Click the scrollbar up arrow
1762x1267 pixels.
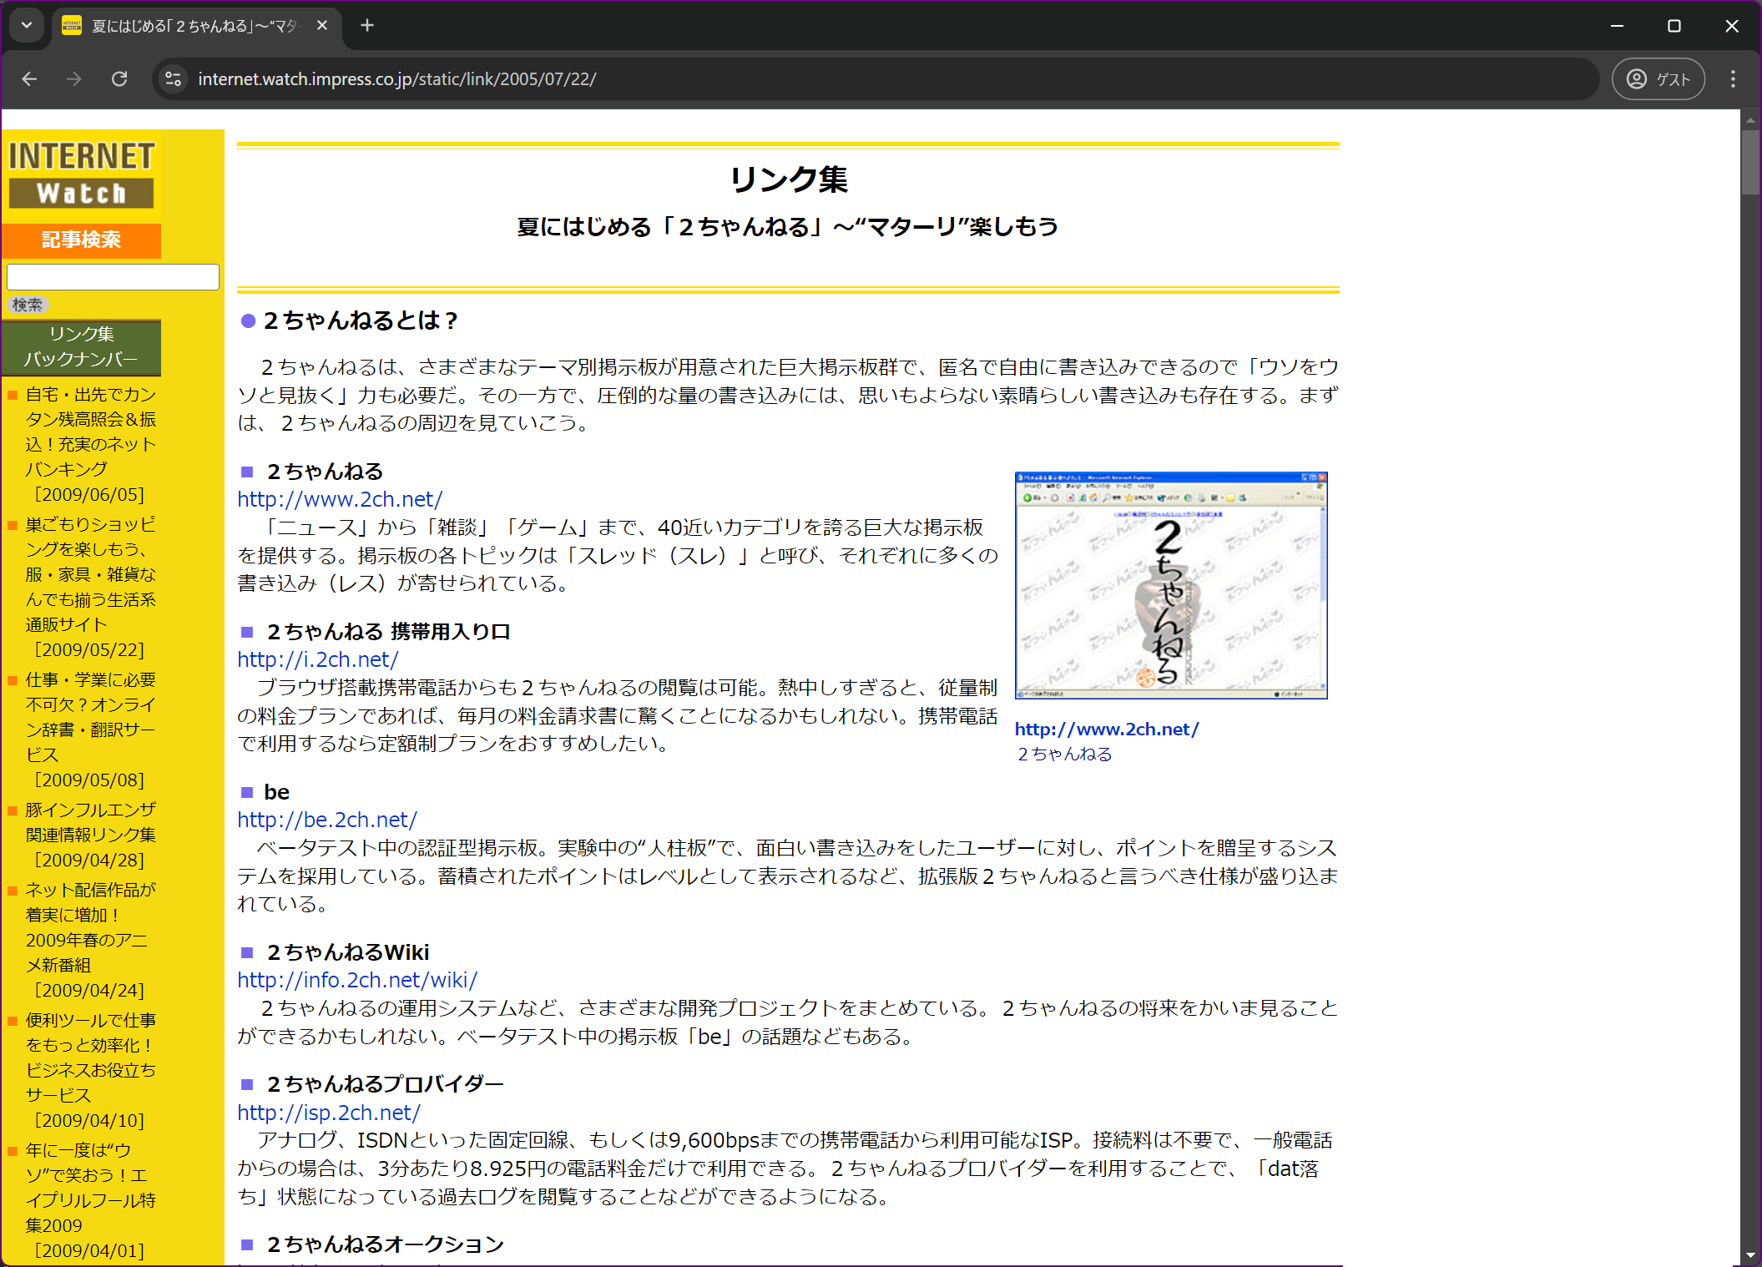(x=1750, y=121)
